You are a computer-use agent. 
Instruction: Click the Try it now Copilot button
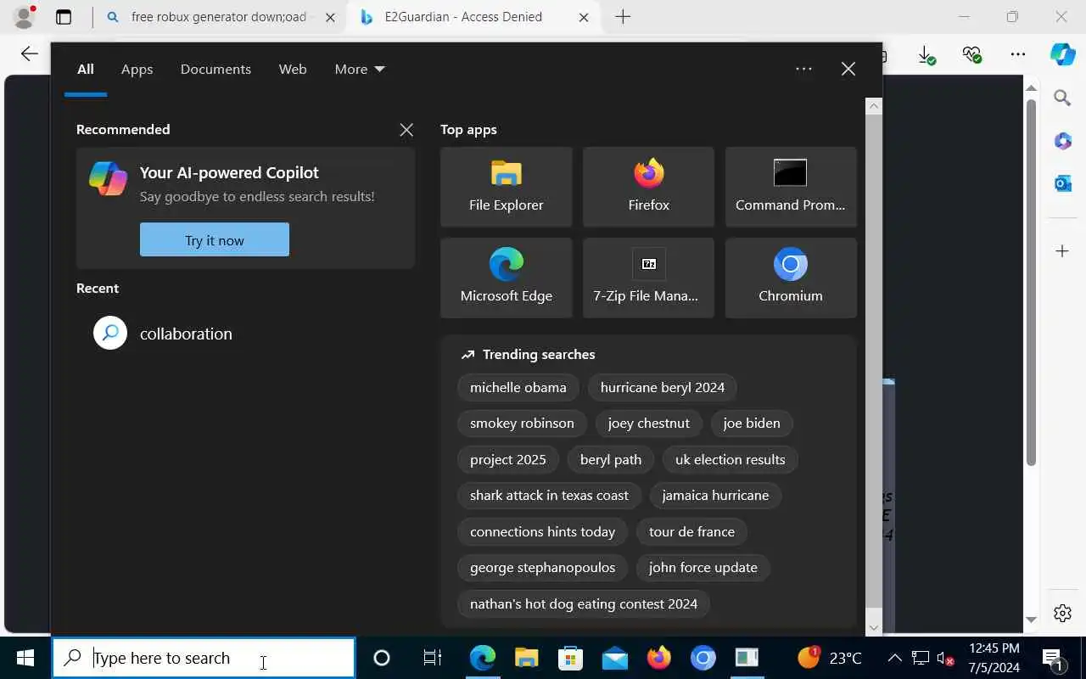tap(215, 240)
